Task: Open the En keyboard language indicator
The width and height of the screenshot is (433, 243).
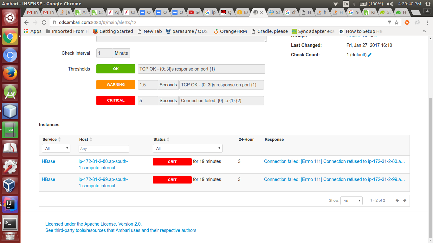Action: [x=346, y=4]
